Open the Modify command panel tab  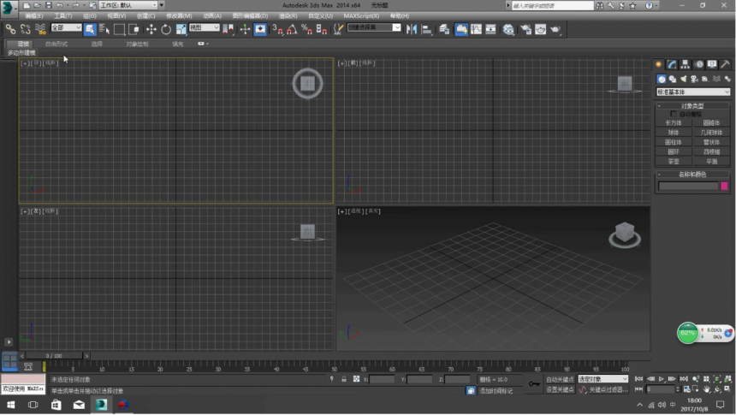pyautogui.click(x=672, y=64)
